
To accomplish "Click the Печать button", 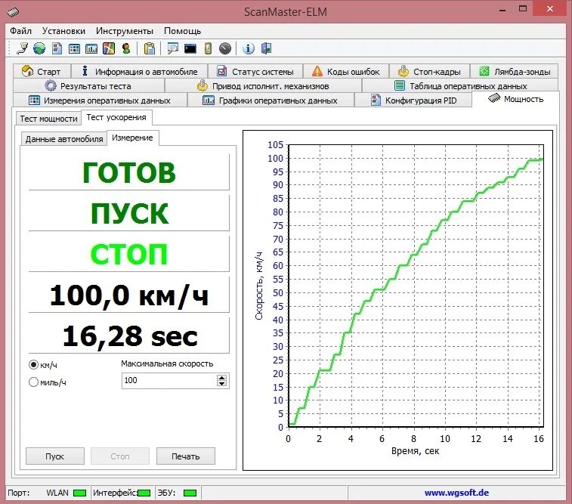I will pos(186,456).
